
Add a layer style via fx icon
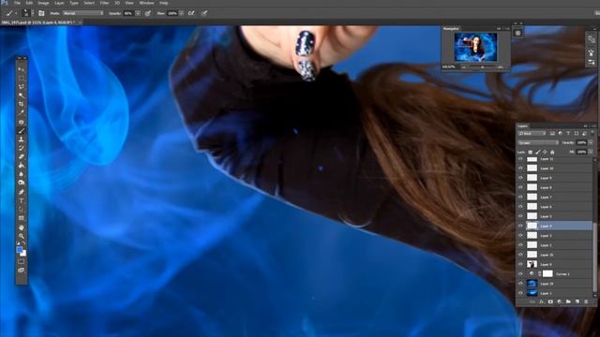tap(542, 301)
